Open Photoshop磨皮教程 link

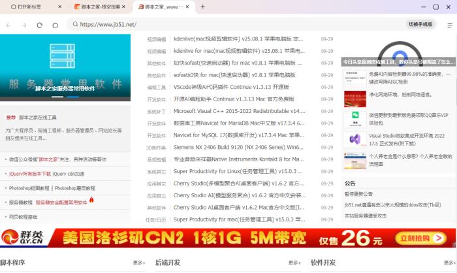point(75,188)
